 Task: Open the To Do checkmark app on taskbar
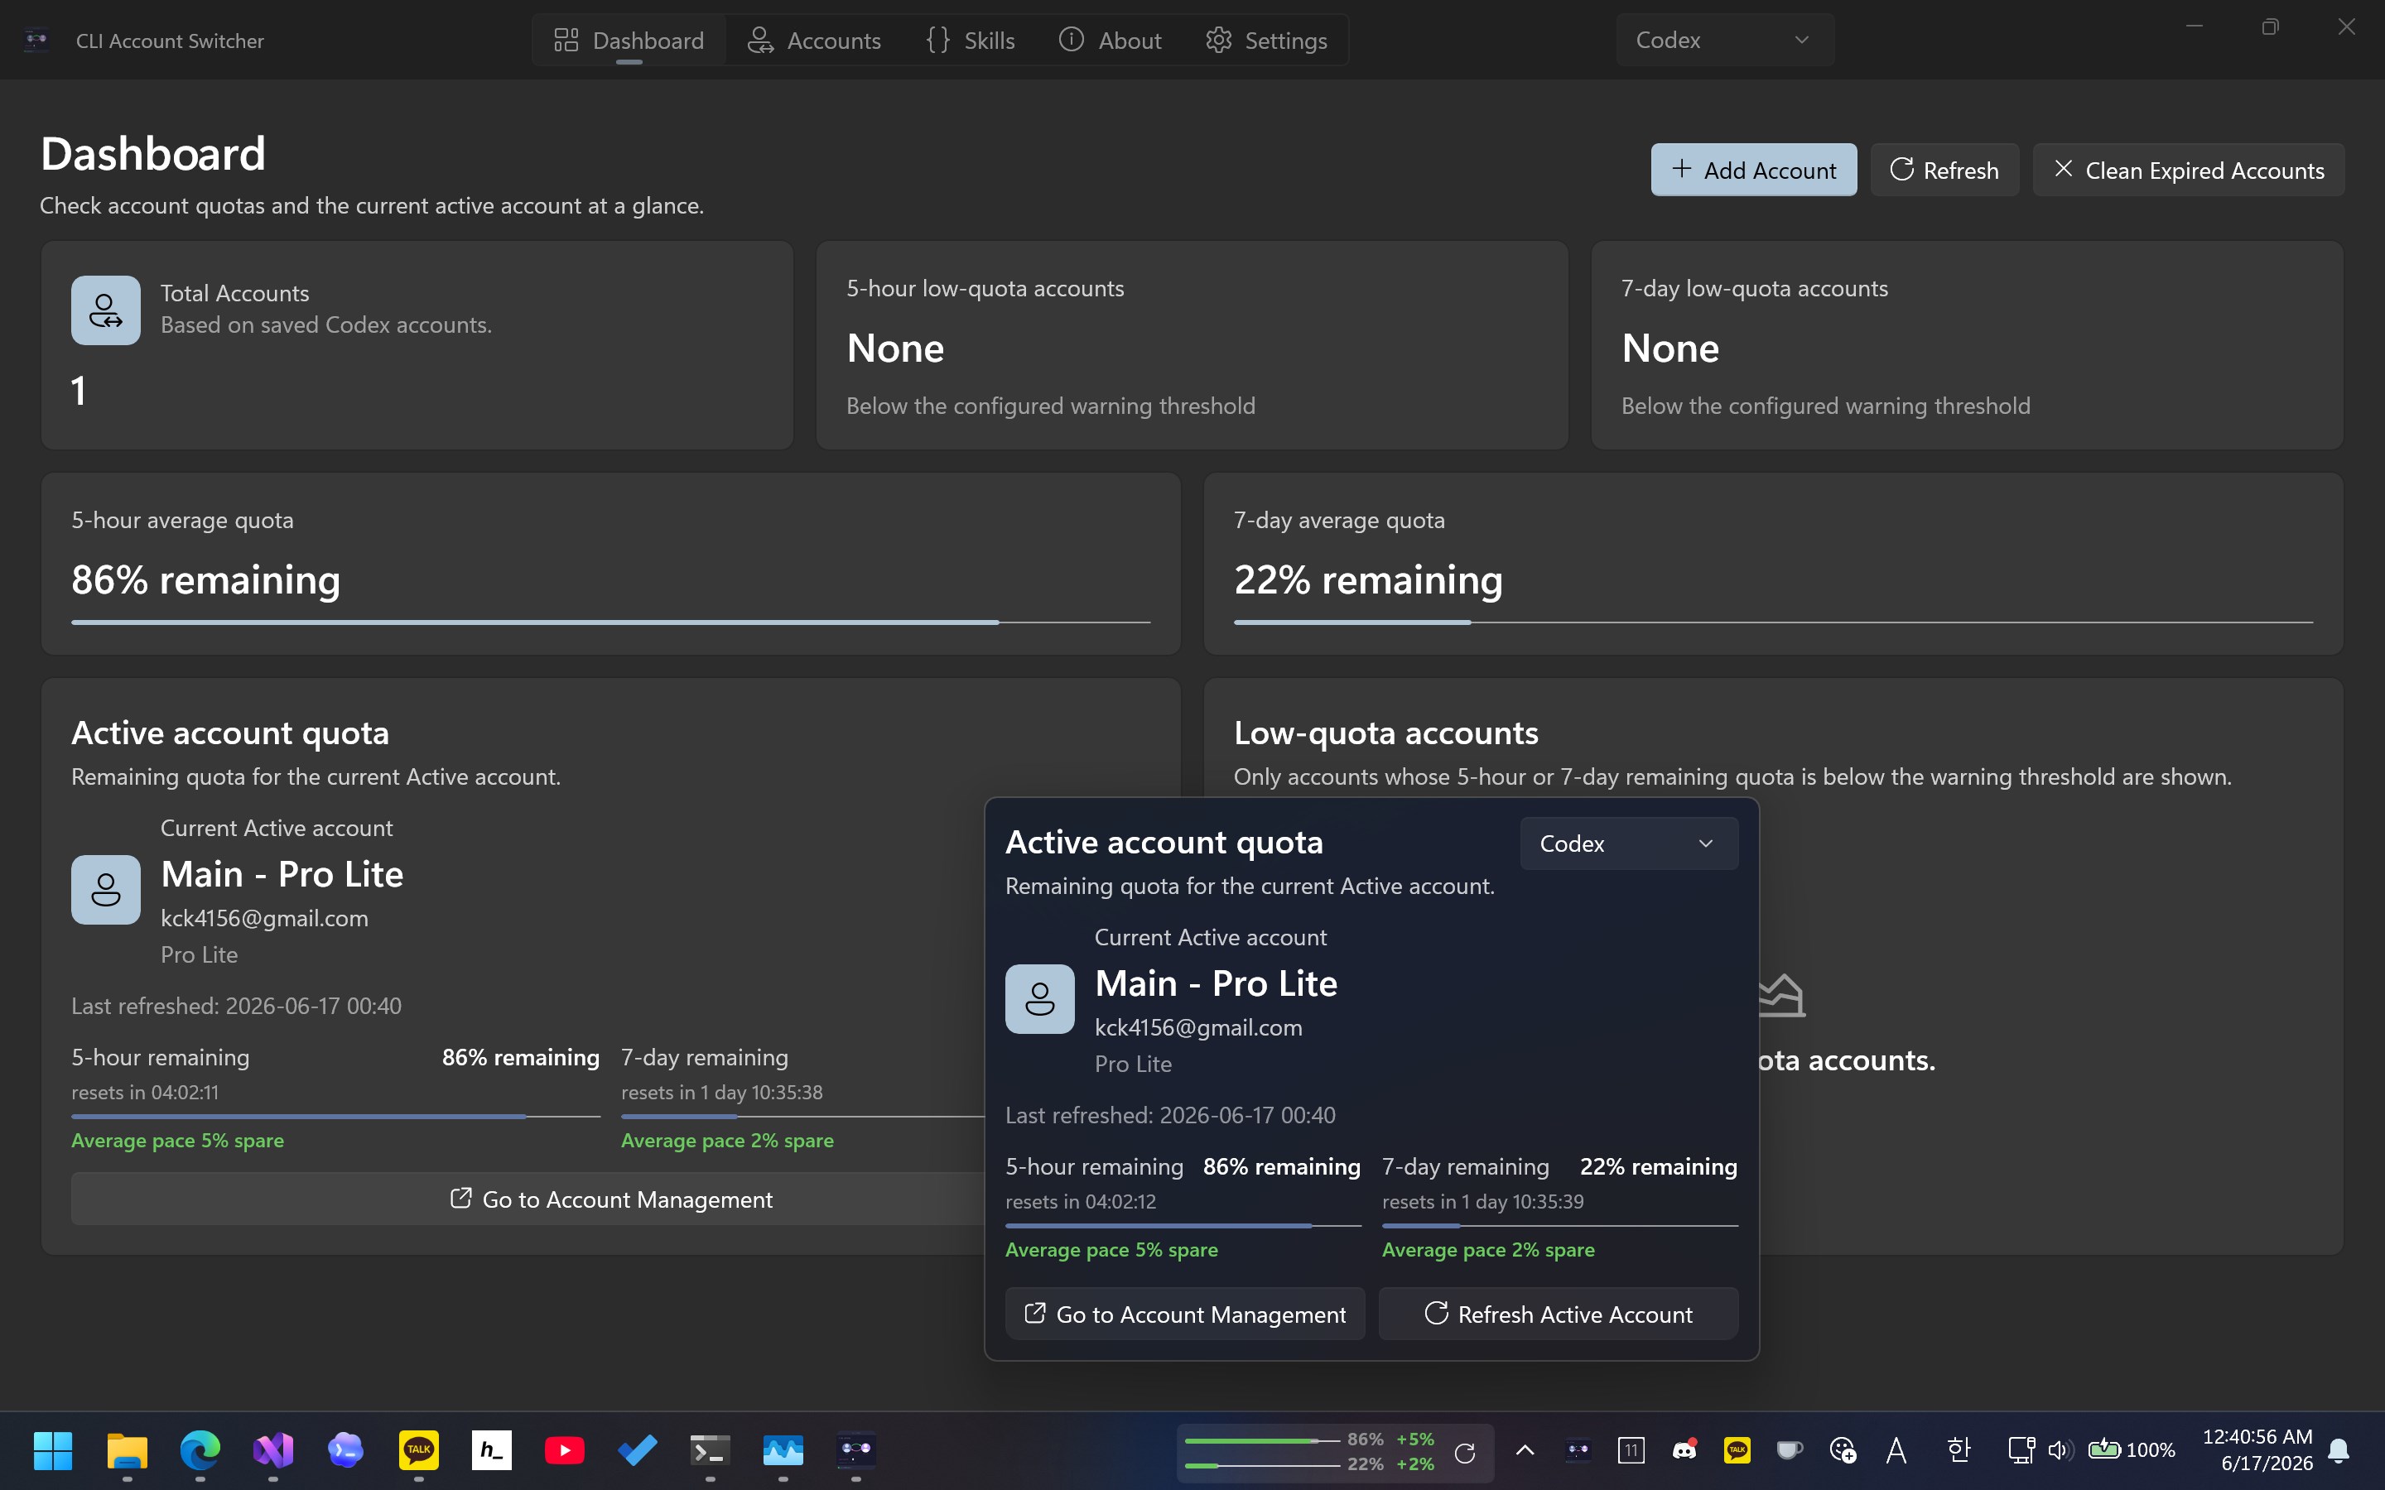[x=638, y=1449]
